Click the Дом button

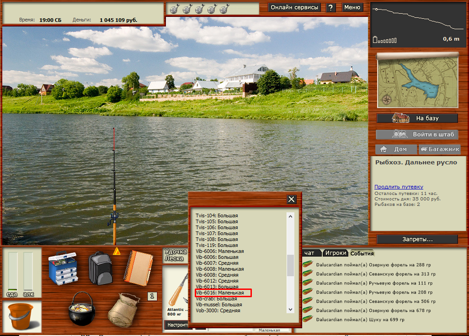click(396, 149)
